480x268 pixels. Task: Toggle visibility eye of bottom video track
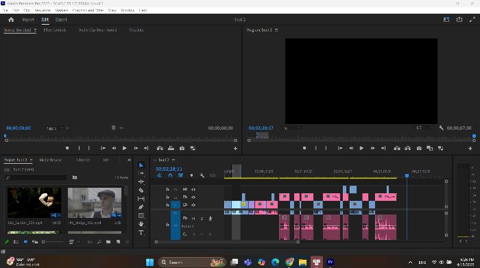tap(193, 205)
